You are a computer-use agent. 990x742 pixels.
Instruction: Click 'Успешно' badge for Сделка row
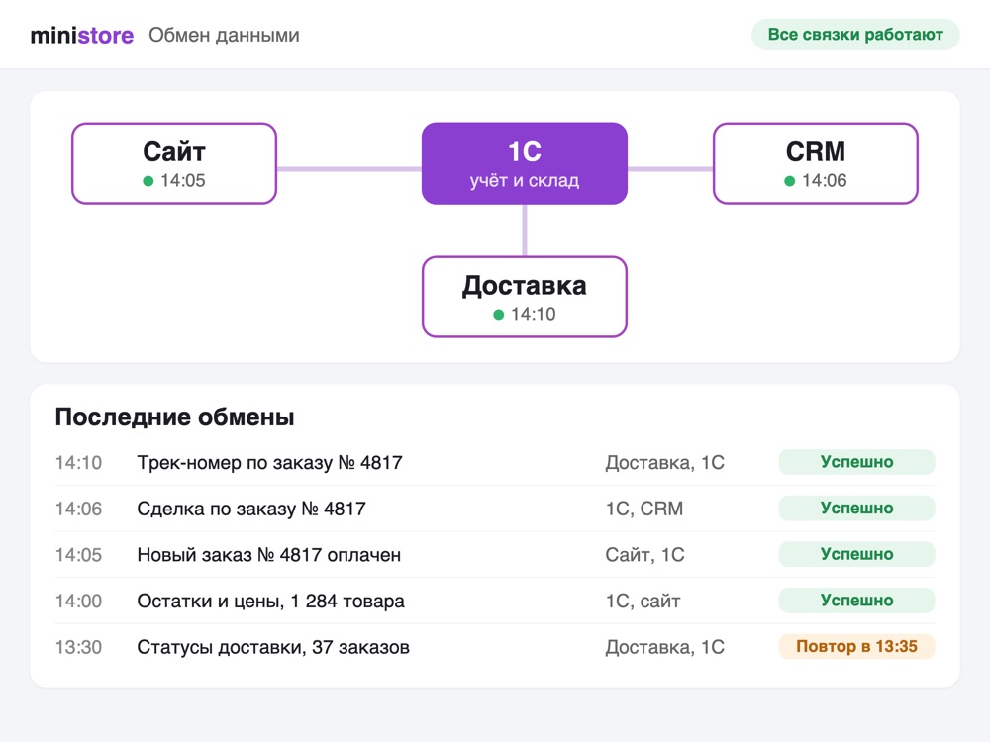coord(856,508)
